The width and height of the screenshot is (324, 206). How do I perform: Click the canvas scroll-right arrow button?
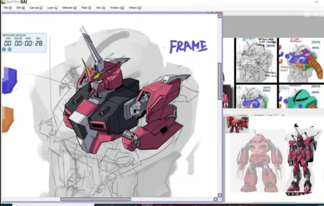(215, 199)
